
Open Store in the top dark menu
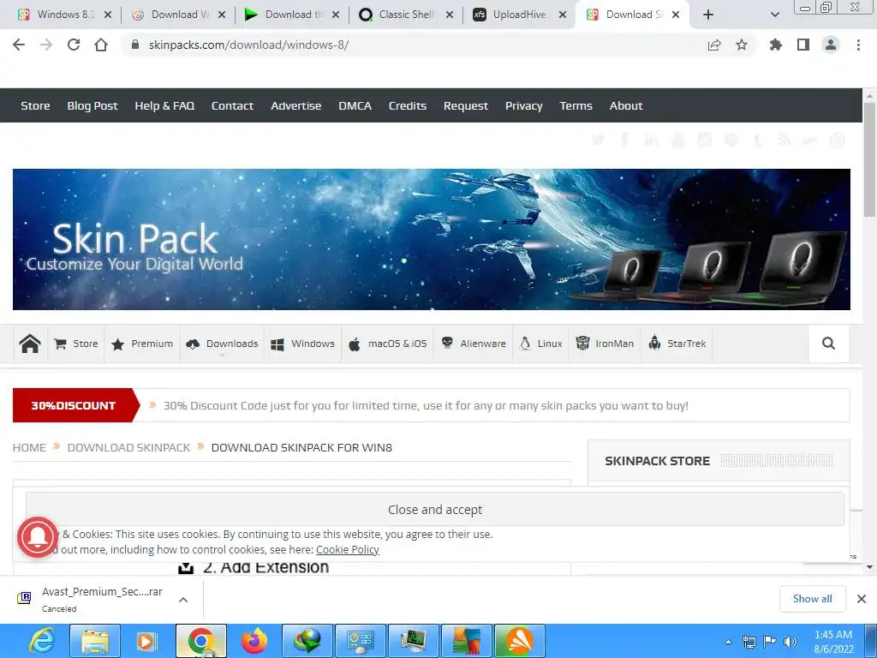(x=35, y=105)
